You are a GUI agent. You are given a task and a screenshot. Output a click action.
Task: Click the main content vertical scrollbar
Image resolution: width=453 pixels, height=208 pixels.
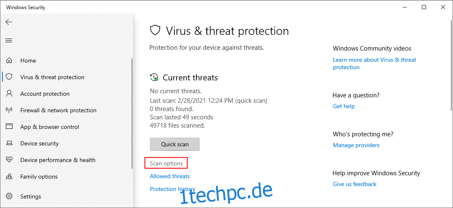451,65
